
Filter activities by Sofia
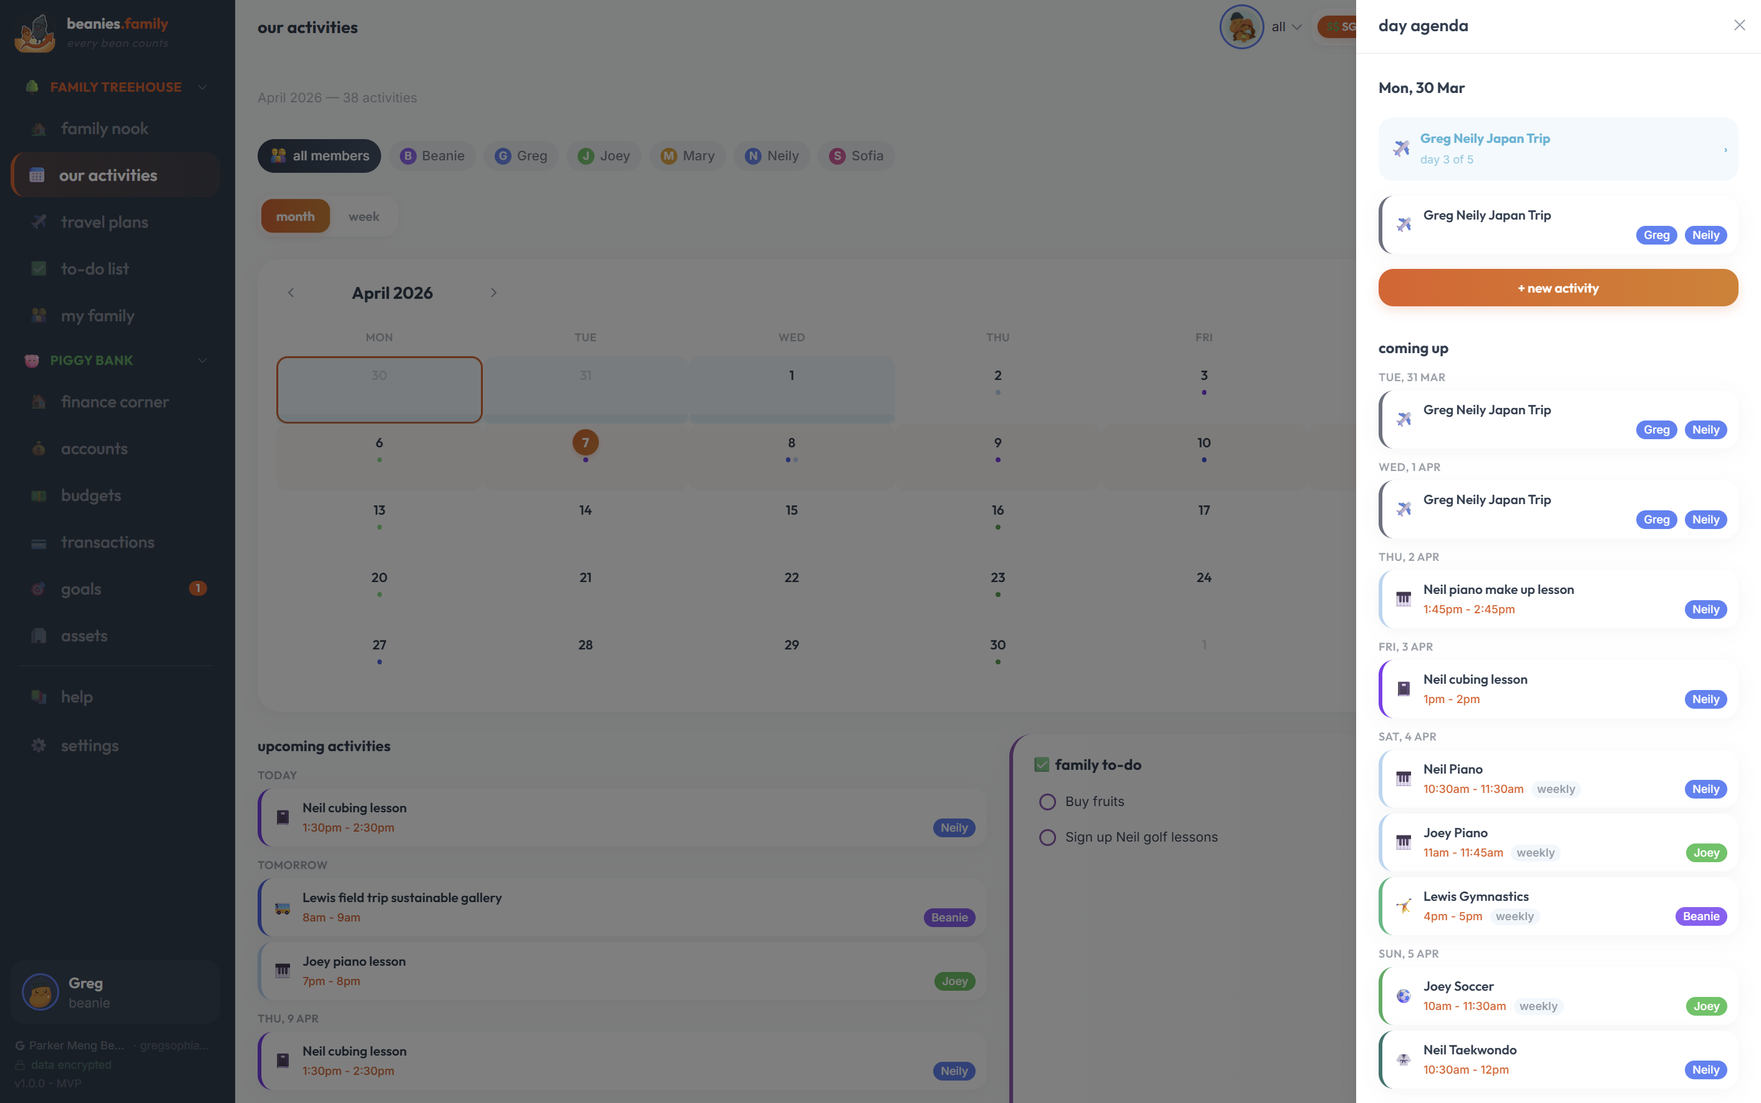[x=856, y=156]
